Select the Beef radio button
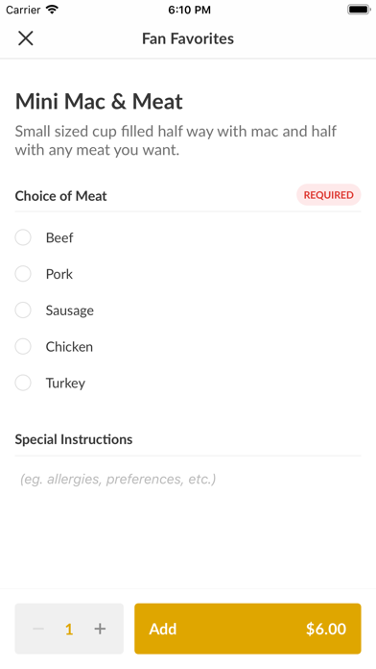The image size is (376, 669). pyautogui.click(x=23, y=237)
